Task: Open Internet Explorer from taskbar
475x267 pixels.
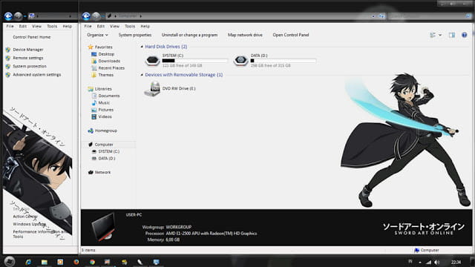Action: click(x=28, y=262)
